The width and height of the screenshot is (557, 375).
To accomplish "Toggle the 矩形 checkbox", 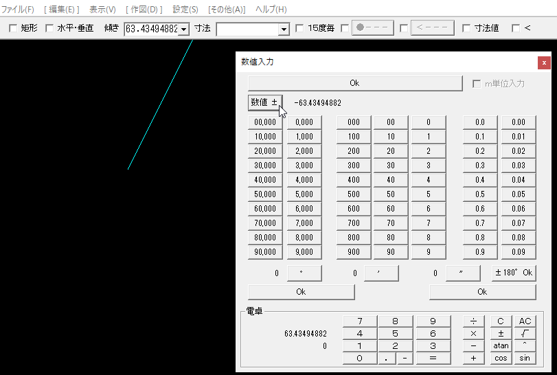I will (x=13, y=28).
